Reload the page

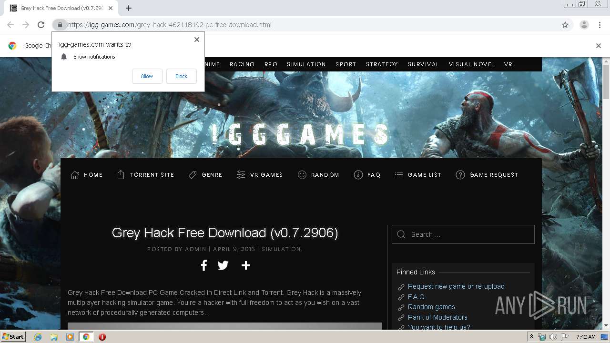click(x=41, y=25)
